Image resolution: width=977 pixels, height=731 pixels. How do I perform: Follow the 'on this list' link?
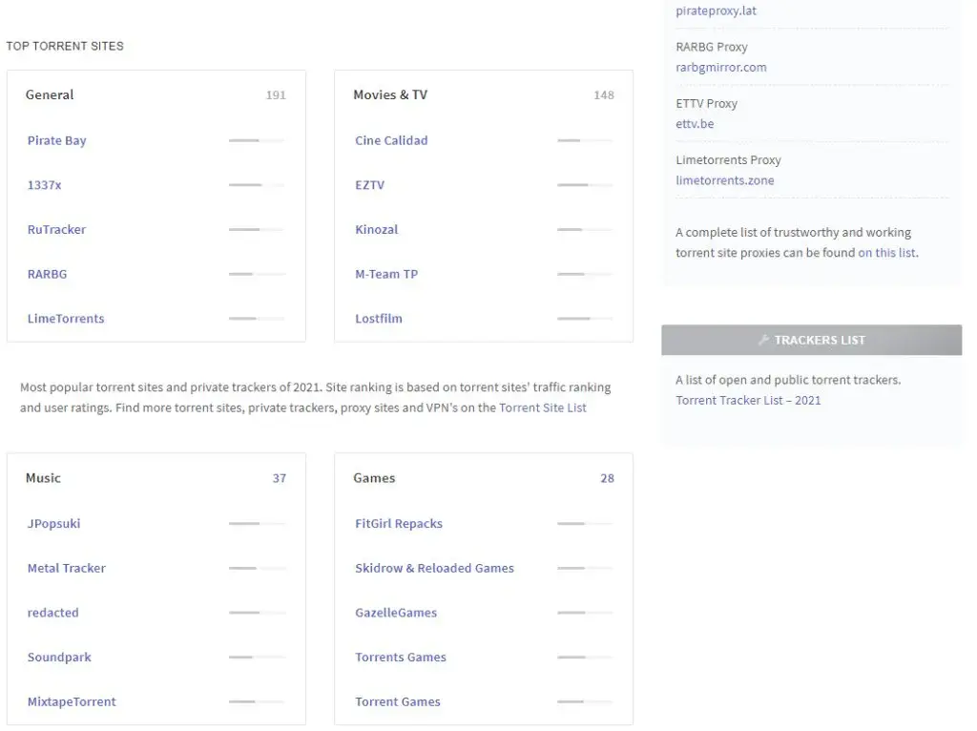887,252
